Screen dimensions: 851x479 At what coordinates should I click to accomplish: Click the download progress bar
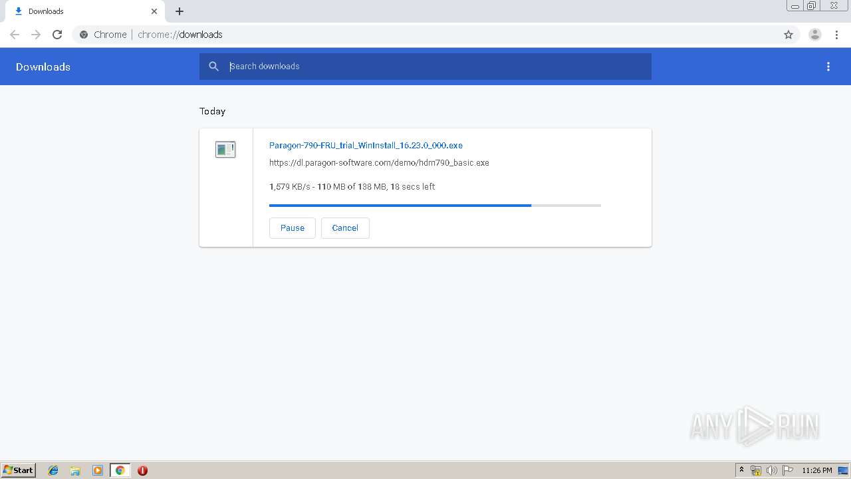pyautogui.click(x=435, y=206)
